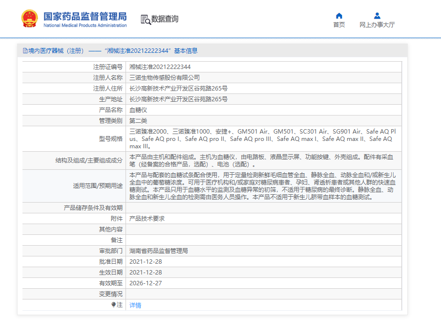Click the 基本信息 section header
441x321 pixels.
point(186,51)
